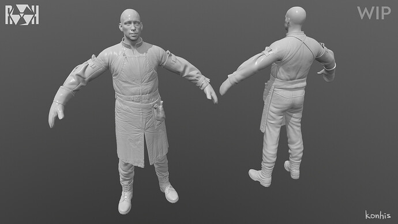
Task: Click the back-view character's gloved hand
Action: (226, 86)
